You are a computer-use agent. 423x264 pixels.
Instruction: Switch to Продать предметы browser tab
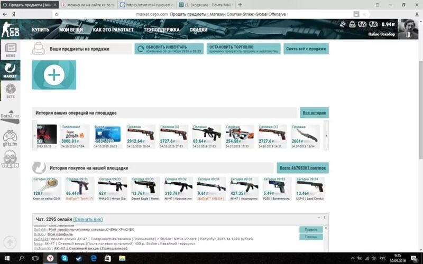click(29, 5)
